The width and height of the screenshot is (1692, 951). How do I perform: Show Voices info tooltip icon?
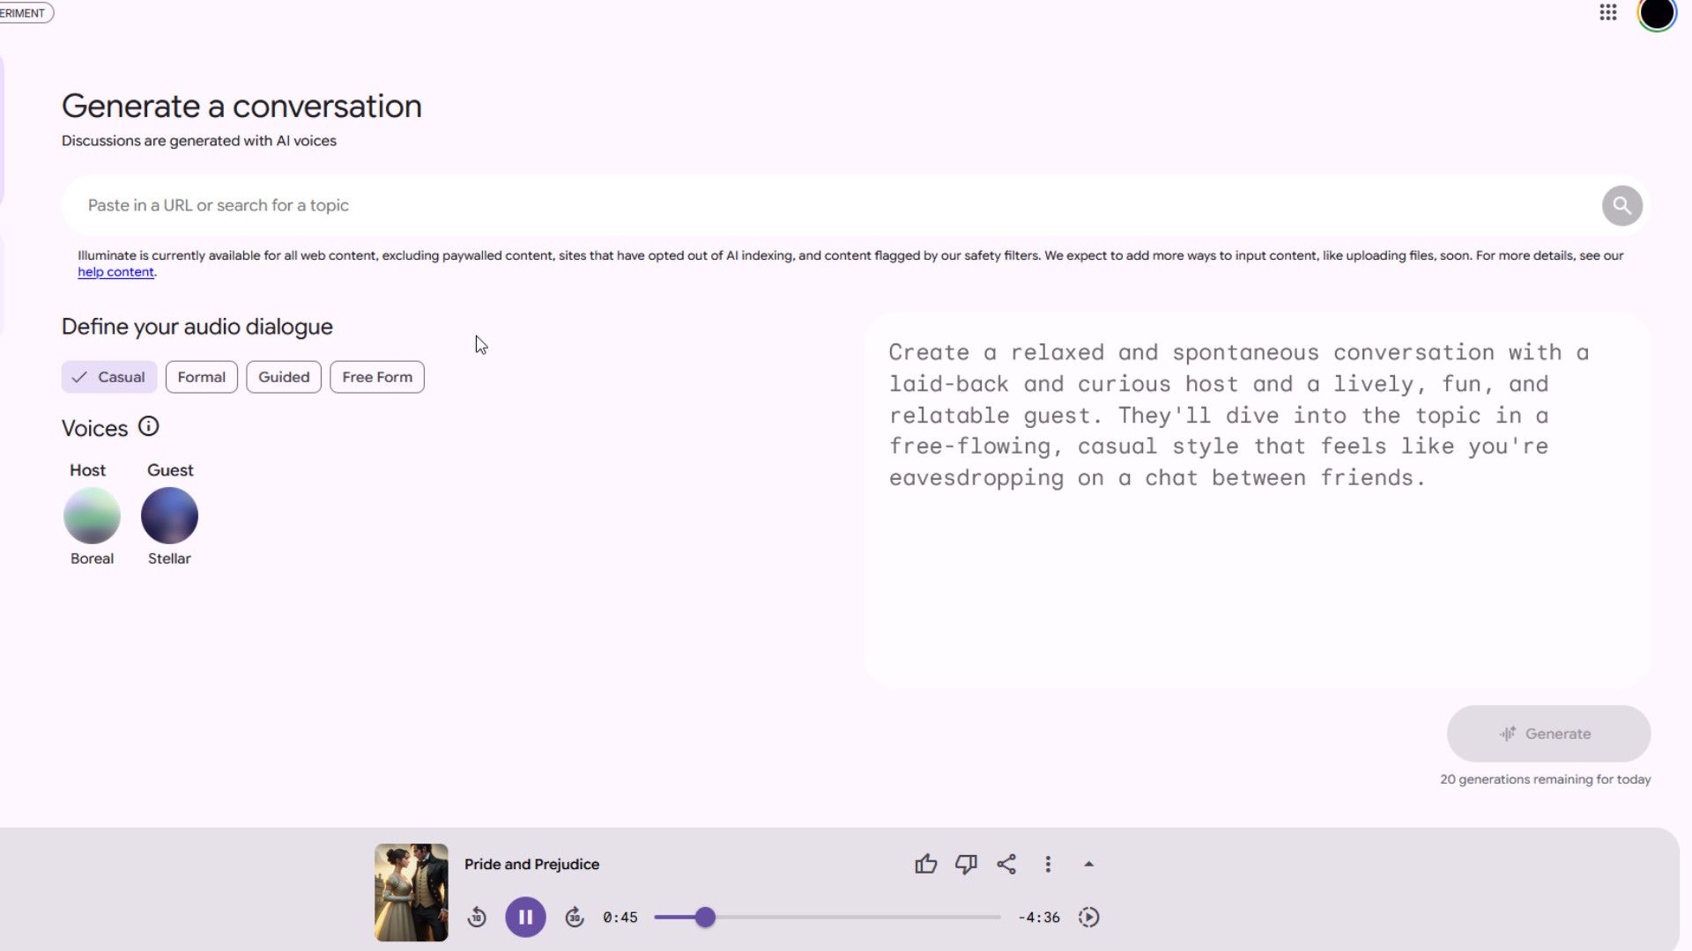tap(149, 427)
